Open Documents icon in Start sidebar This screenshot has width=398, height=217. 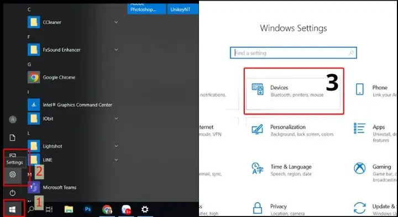[x=12, y=138]
